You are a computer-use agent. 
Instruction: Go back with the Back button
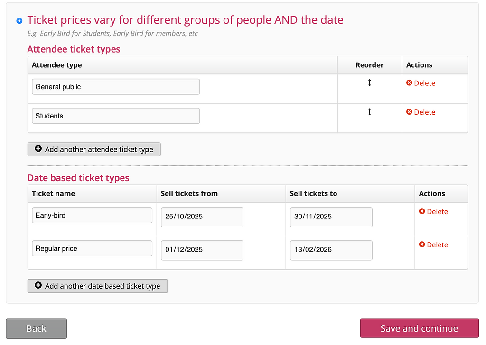tap(36, 328)
